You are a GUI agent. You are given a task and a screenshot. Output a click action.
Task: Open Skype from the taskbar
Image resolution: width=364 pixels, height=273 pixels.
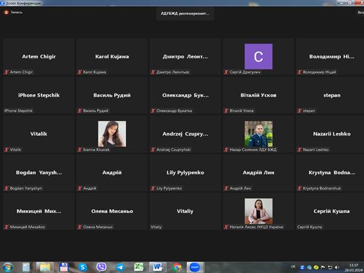pos(83,267)
